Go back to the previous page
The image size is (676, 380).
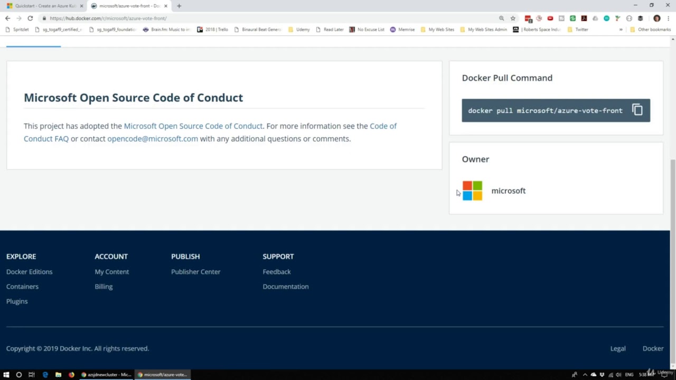click(x=7, y=18)
